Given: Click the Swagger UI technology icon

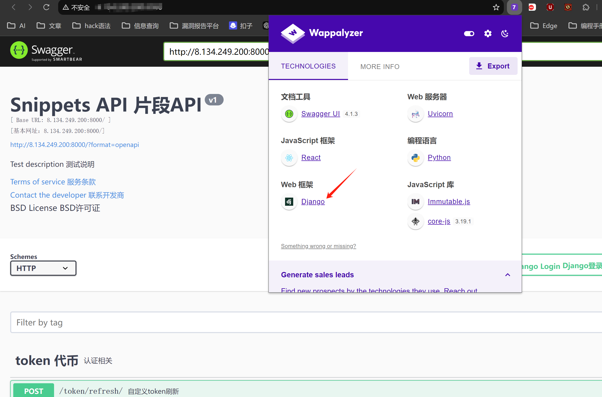Looking at the screenshot, I should click(289, 114).
